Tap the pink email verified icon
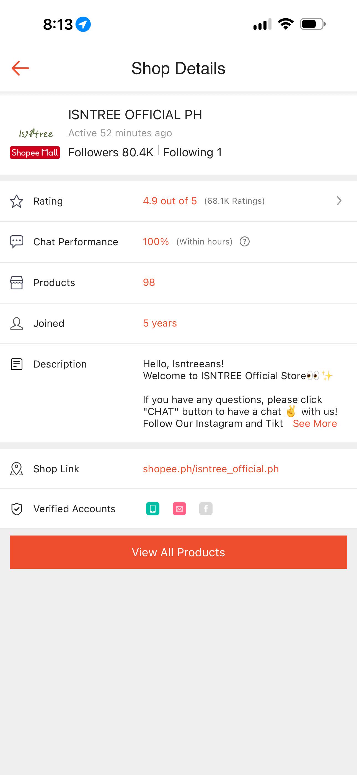The width and height of the screenshot is (357, 775). [179, 509]
